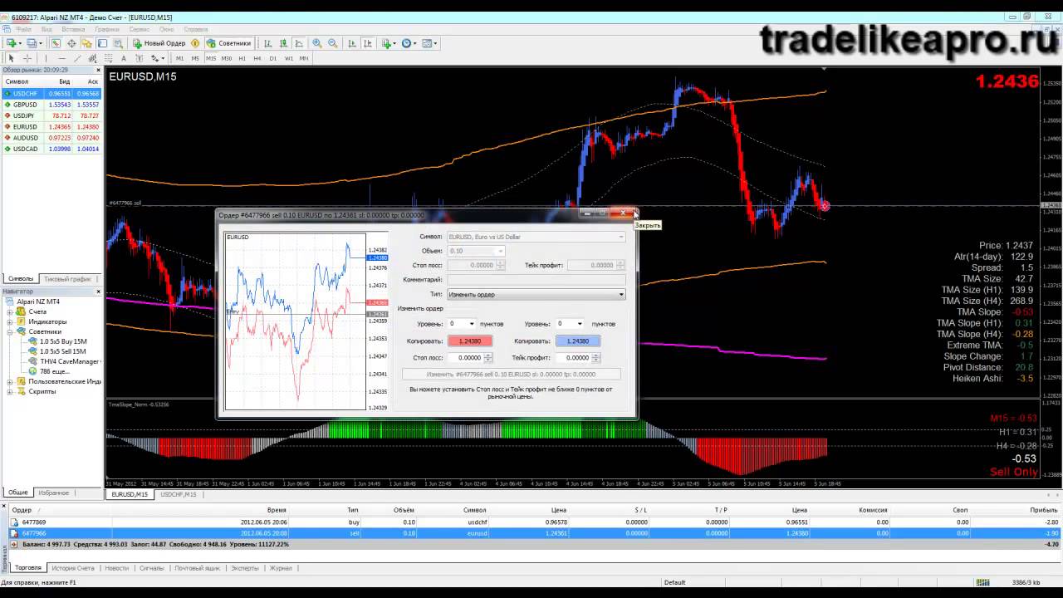
Task: Toggle the Navigator panel star-folder icon
Action: (x=86, y=43)
